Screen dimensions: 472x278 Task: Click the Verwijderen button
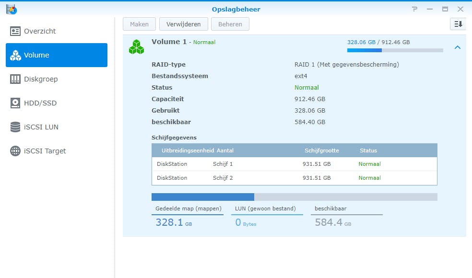[x=184, y=24]
